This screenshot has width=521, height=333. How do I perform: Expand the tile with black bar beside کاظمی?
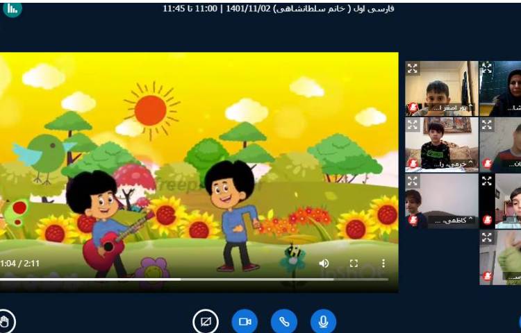487,181
